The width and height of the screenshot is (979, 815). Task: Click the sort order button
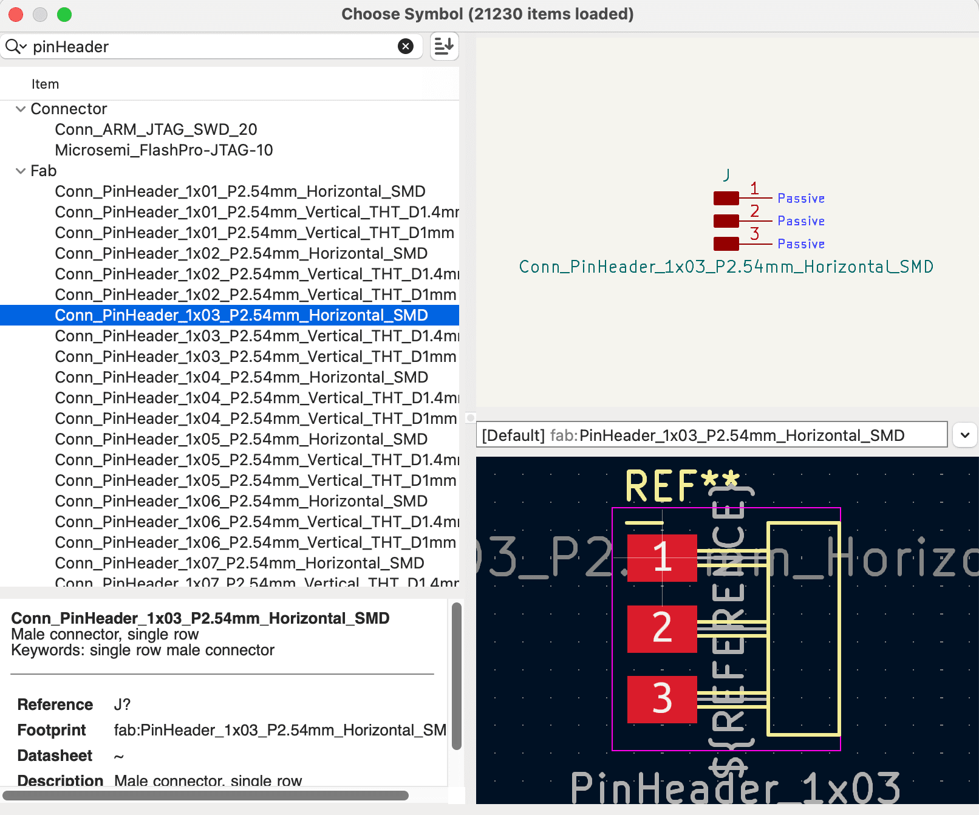(x=444, y=46)
